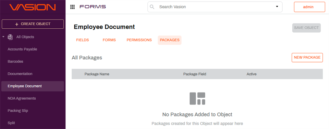Click the SAVE OBJECT button
329x129 pixels.
pos(306,28)
